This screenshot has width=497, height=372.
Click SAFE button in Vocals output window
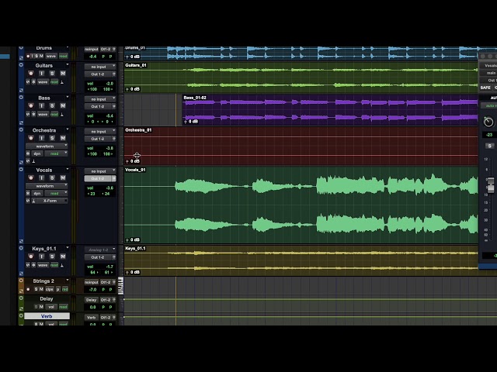485,88
